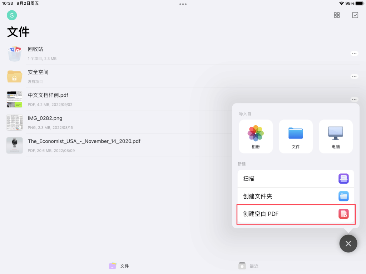Import from 相册 photo album
The height and width of the screenshot is (274, 366).
point(256,136)
